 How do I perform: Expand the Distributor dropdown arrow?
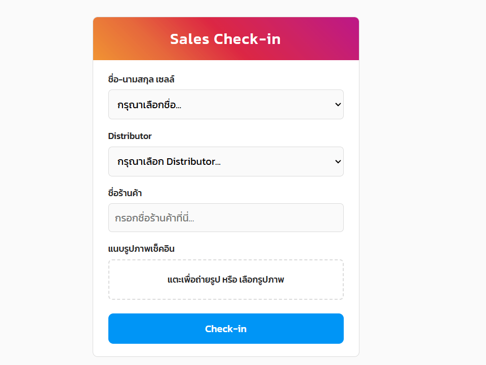[x=338, y=162]
